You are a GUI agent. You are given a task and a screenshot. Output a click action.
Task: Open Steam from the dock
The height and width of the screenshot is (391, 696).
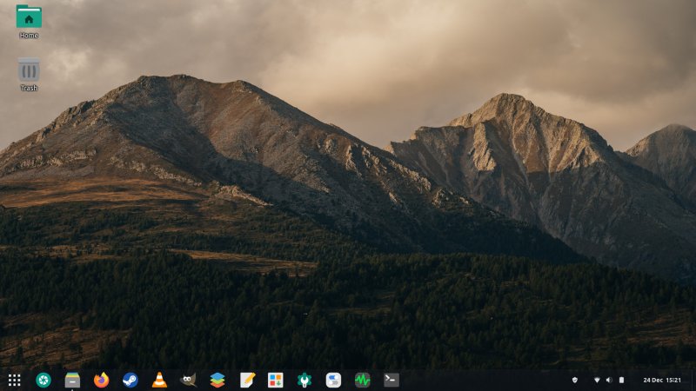[130, 380]
